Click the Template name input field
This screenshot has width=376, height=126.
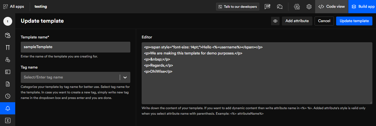click(76, 47)
